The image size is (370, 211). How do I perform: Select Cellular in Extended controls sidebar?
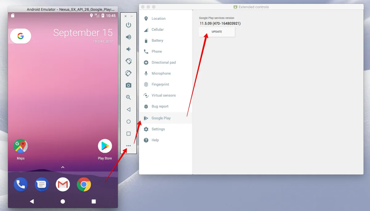[x=166, y=30]
